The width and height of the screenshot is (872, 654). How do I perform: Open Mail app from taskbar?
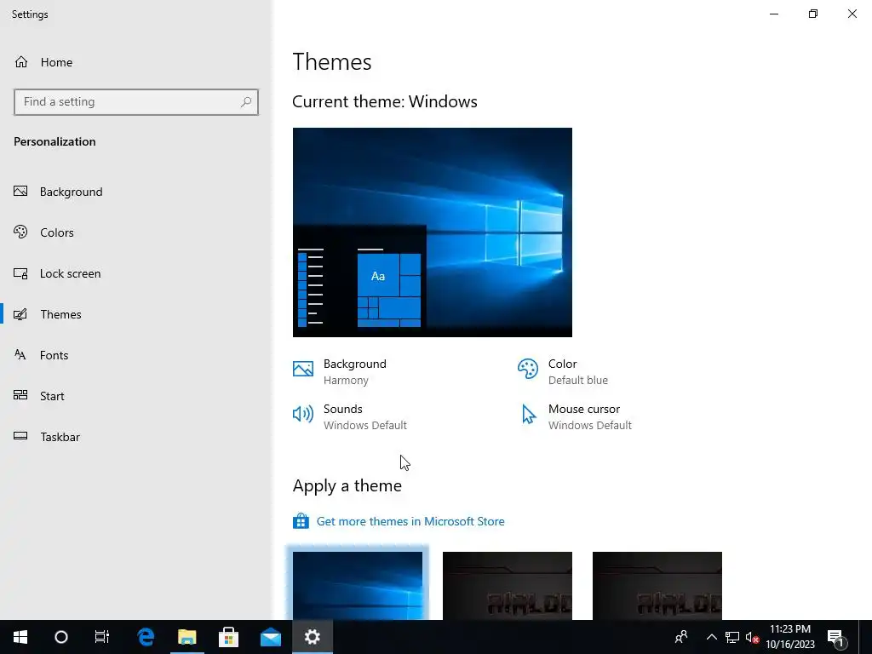[x=270, y=637]
